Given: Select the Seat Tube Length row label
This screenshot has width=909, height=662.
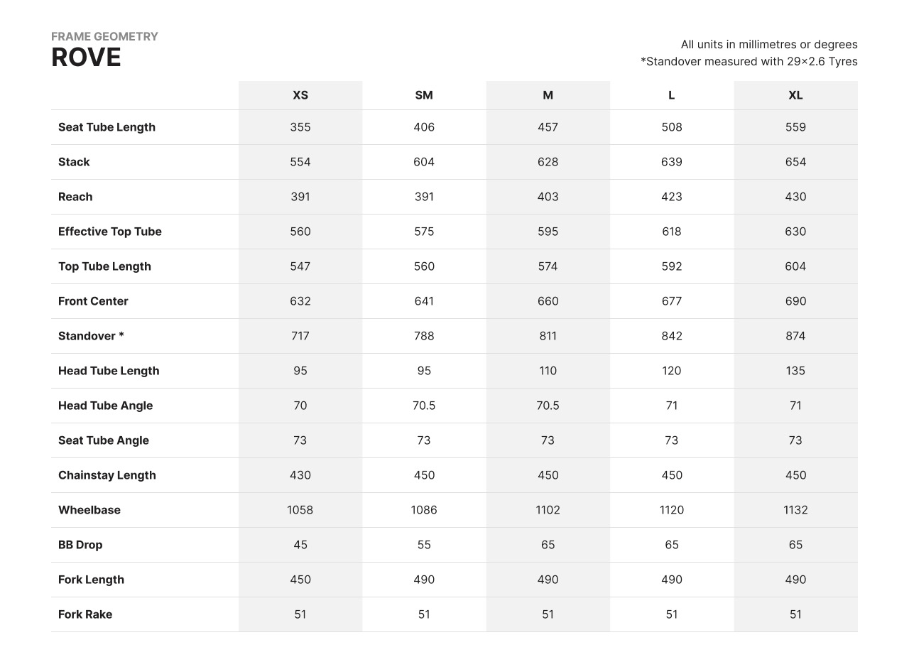Looking at the screenshot, I should tap(107, 127).
